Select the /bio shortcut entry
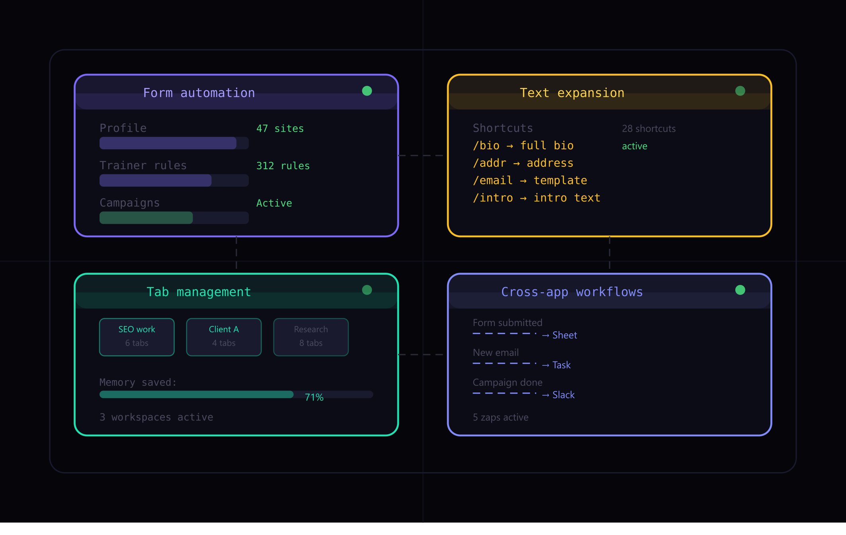Screen dimensions: 846x535 tap(523, 146)
